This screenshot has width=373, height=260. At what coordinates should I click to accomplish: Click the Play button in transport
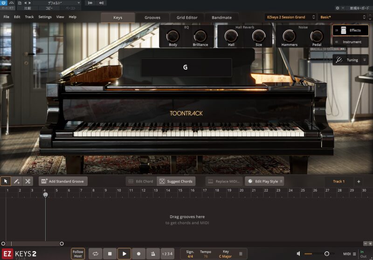click(x=124, y=253)
